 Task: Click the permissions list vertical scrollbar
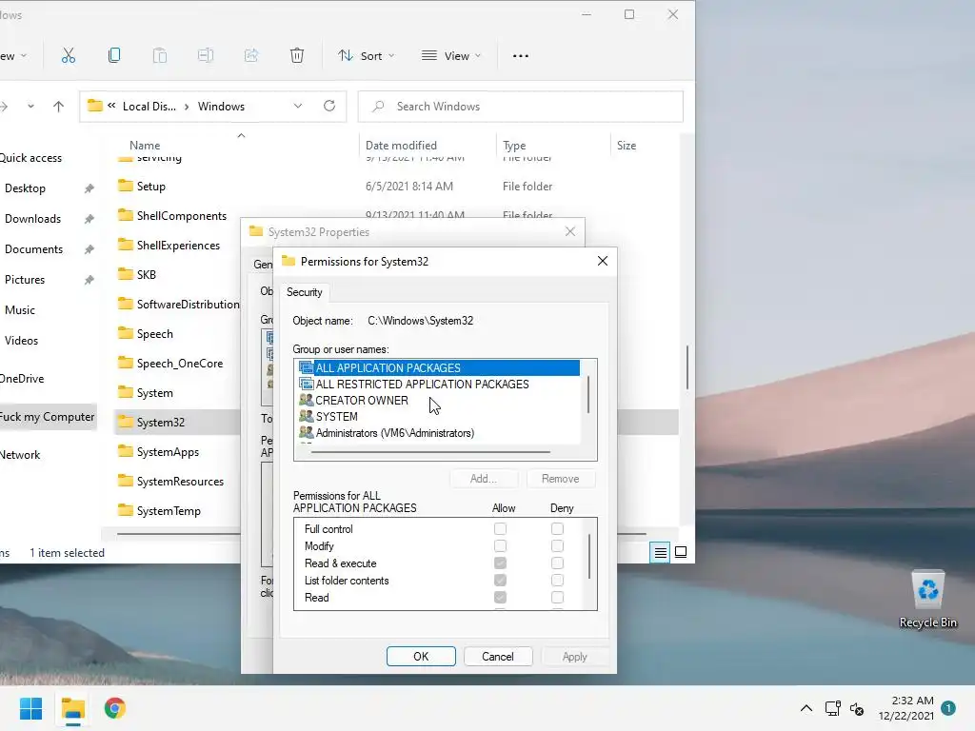[x=588, y=556]
